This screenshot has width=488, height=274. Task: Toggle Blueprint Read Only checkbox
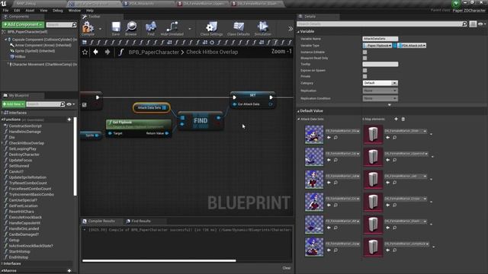pyautogui.click(x=364, y=58)
